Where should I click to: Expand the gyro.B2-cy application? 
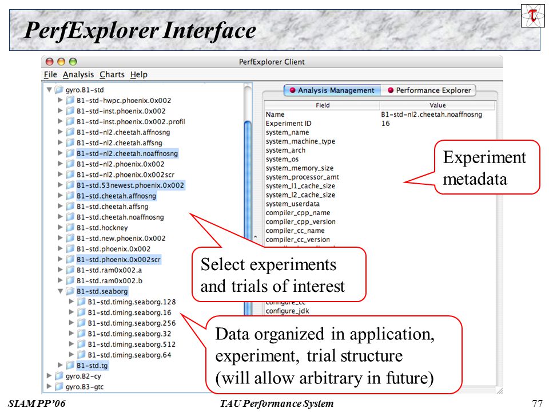click(49, 376)
